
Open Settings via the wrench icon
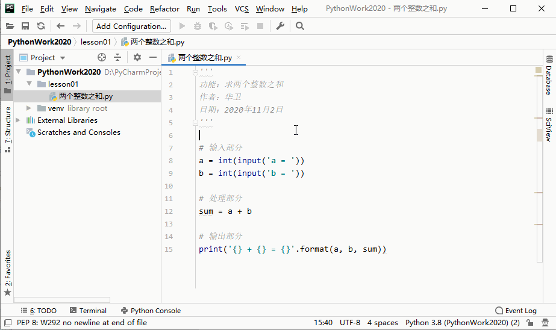pyautogui.click(x=280, y=26)
